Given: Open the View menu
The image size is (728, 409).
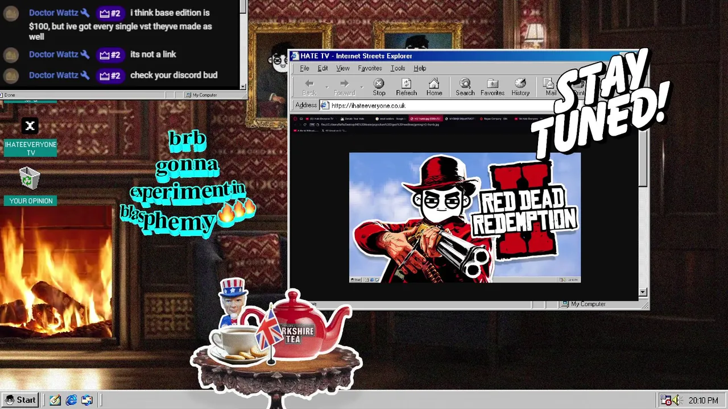Looking at the screenshot, I should point(342,68).
